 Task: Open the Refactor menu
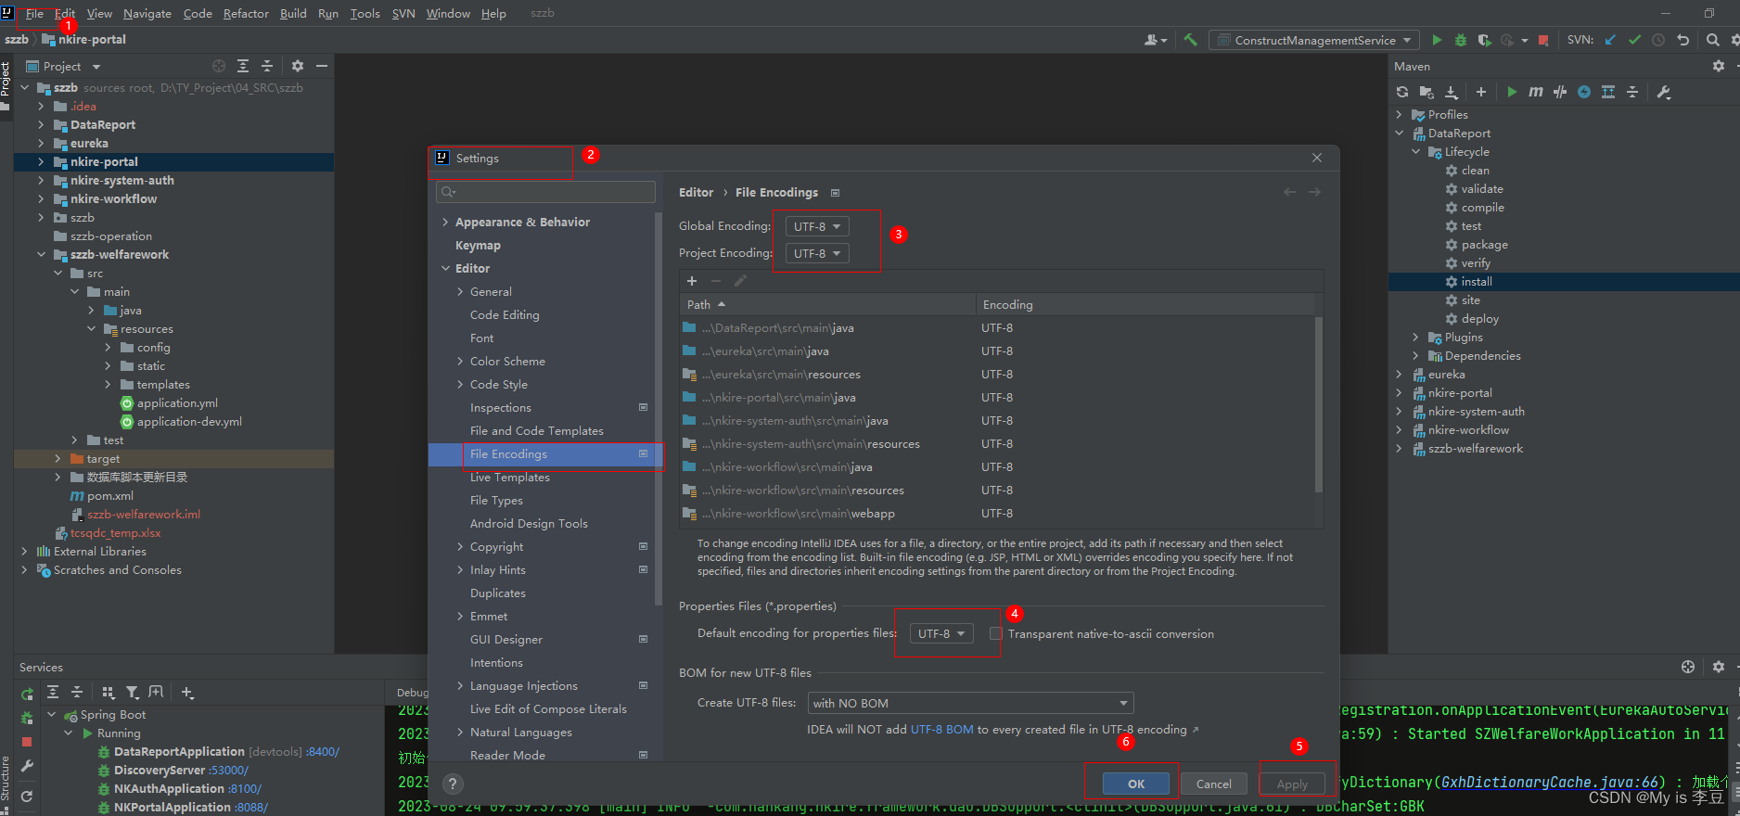pyautogui.click(x=246, y=14)
